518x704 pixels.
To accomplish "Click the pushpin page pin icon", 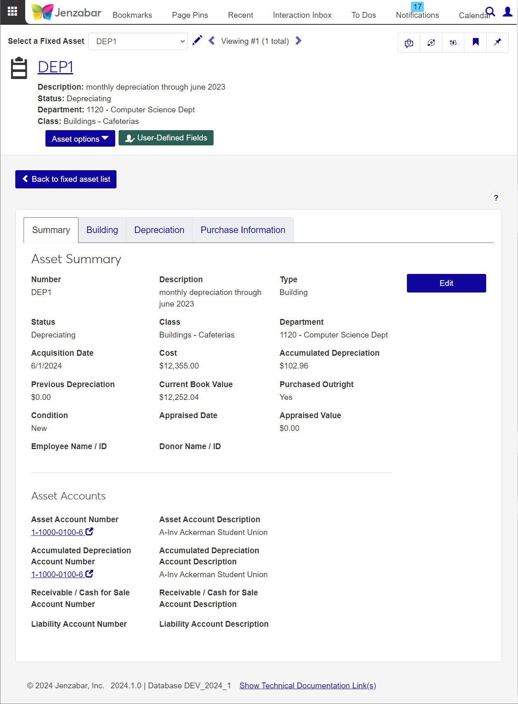I will 497,42.
